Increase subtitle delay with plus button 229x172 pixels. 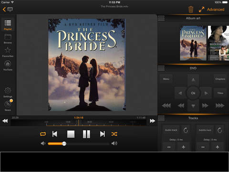coord(218,147)
